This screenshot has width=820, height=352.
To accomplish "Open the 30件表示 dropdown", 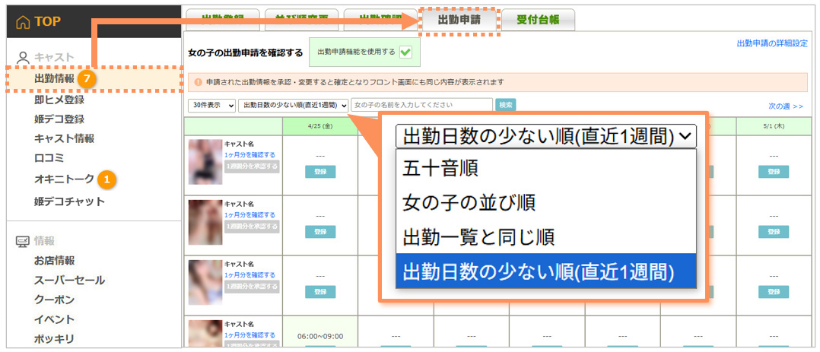I will [x=211, y=105].
